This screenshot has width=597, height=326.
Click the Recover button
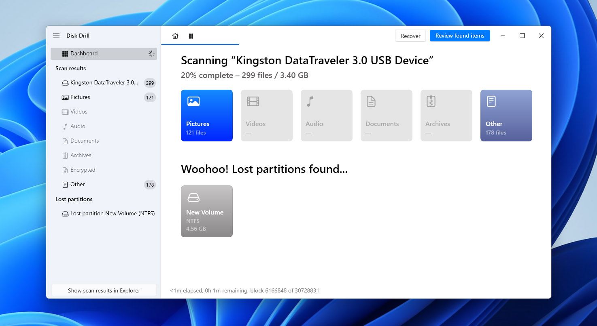point(410,36)
